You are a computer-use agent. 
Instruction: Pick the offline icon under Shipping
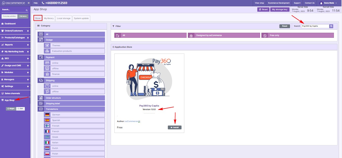coord(47,92)
